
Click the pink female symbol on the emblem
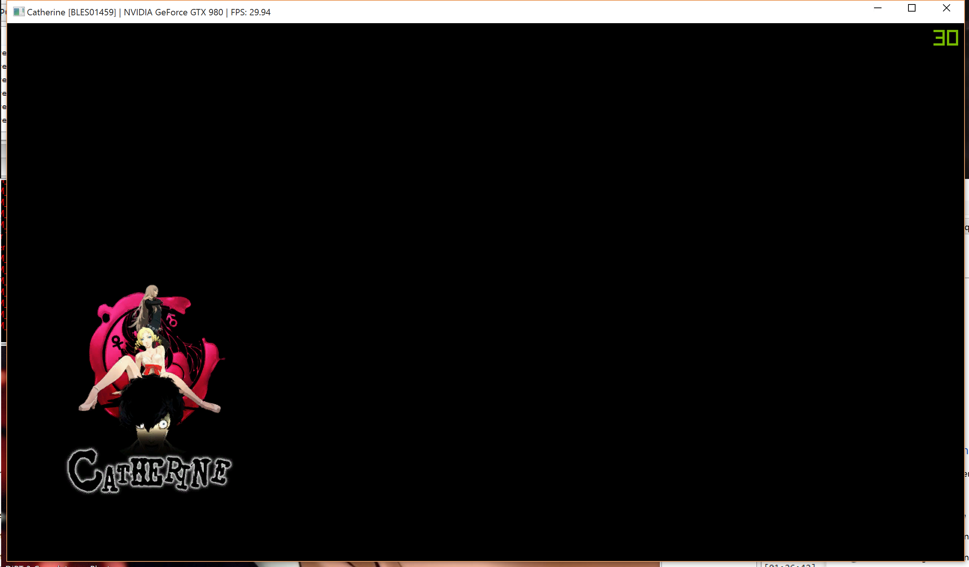tap(117, 341)
